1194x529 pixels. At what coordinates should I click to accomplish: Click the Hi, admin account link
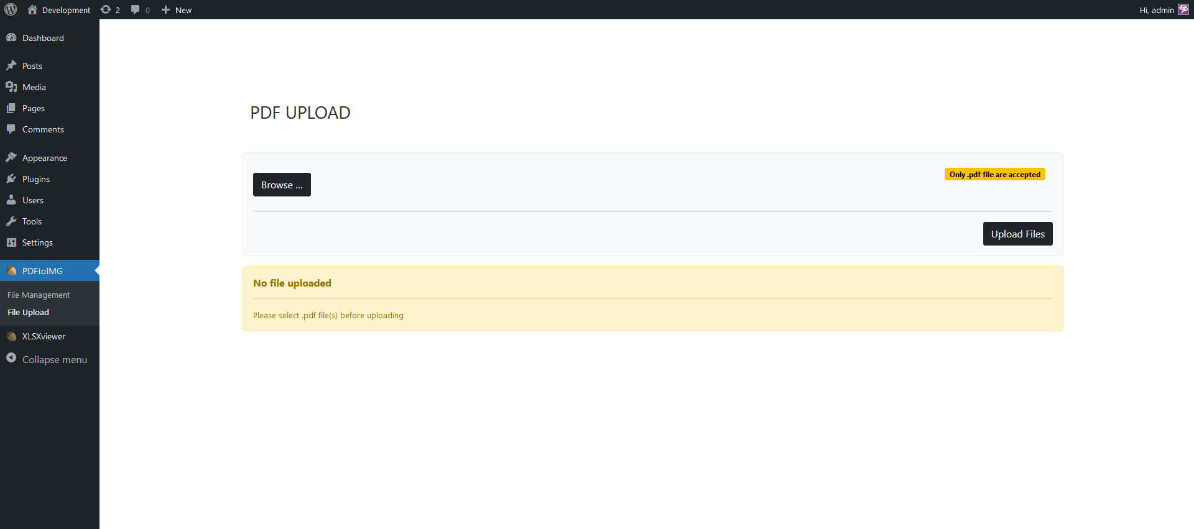tap(1156, 10)
